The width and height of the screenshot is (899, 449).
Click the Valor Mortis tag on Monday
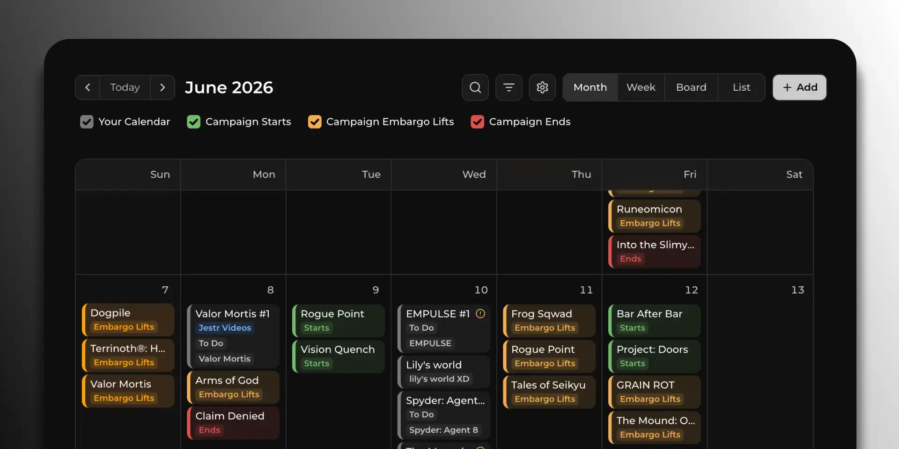pos(225,359)
